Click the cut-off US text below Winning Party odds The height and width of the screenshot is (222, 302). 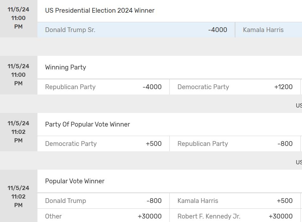click(299, 106)
